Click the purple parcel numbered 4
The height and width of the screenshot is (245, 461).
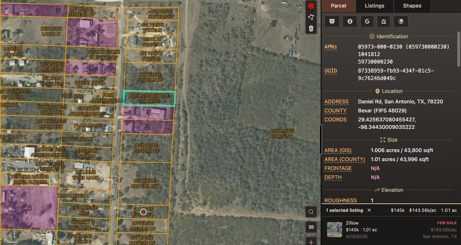click(x=29, y=208)
